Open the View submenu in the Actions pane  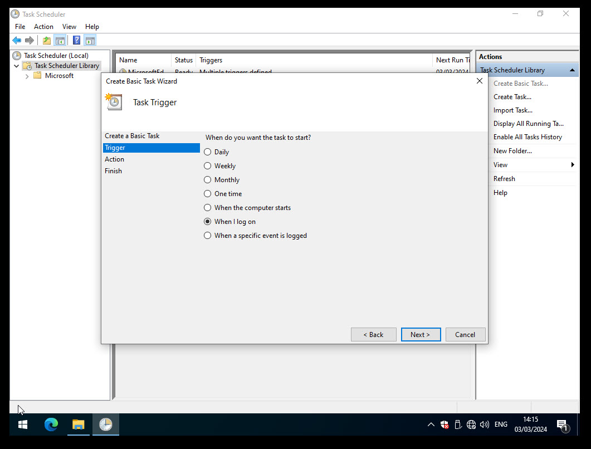click(x=500, y=164)
